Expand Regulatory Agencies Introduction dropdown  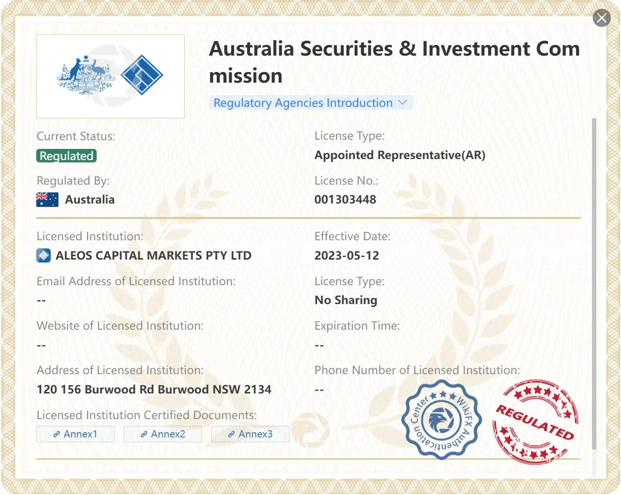coord(310,103)
